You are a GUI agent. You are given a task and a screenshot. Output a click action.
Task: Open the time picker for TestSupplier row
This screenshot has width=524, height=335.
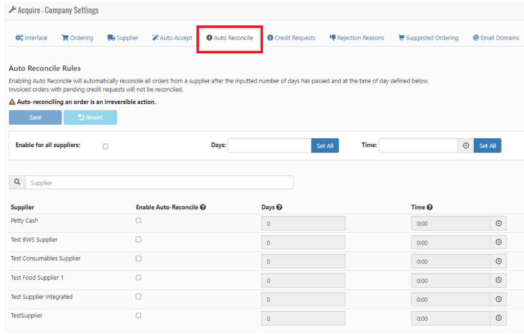click(499, 318)
